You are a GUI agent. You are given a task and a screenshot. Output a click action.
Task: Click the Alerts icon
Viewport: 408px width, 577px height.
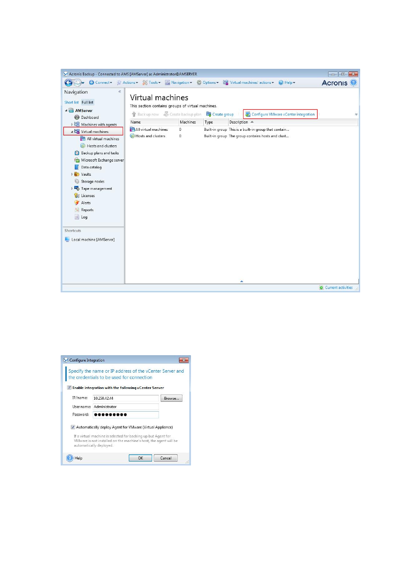click(x=77, y=203)
